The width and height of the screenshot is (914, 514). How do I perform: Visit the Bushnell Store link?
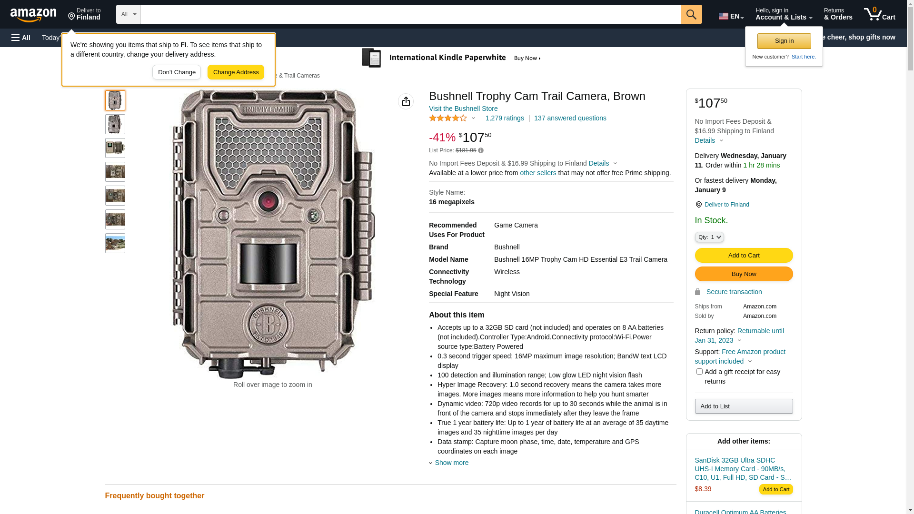463,109
